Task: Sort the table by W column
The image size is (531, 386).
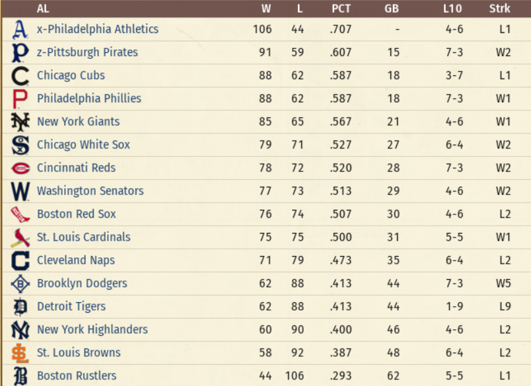Action: tap(265, 9)
